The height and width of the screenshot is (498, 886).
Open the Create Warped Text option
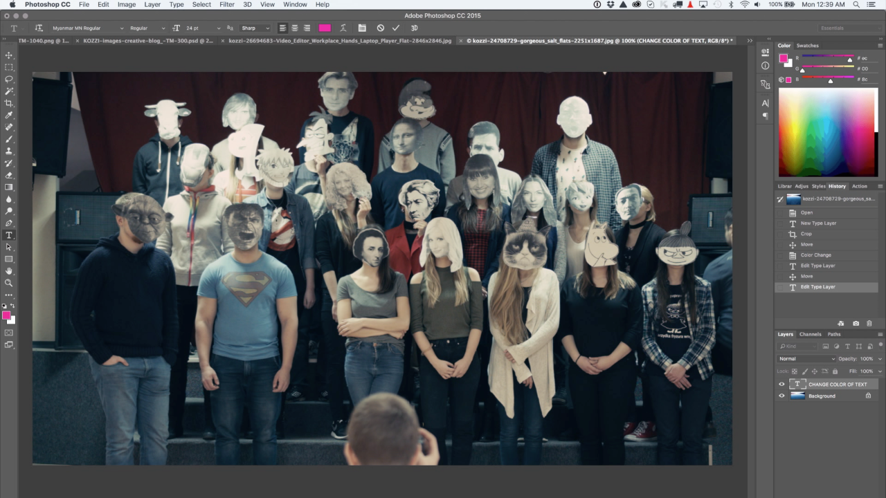(343, 28)
